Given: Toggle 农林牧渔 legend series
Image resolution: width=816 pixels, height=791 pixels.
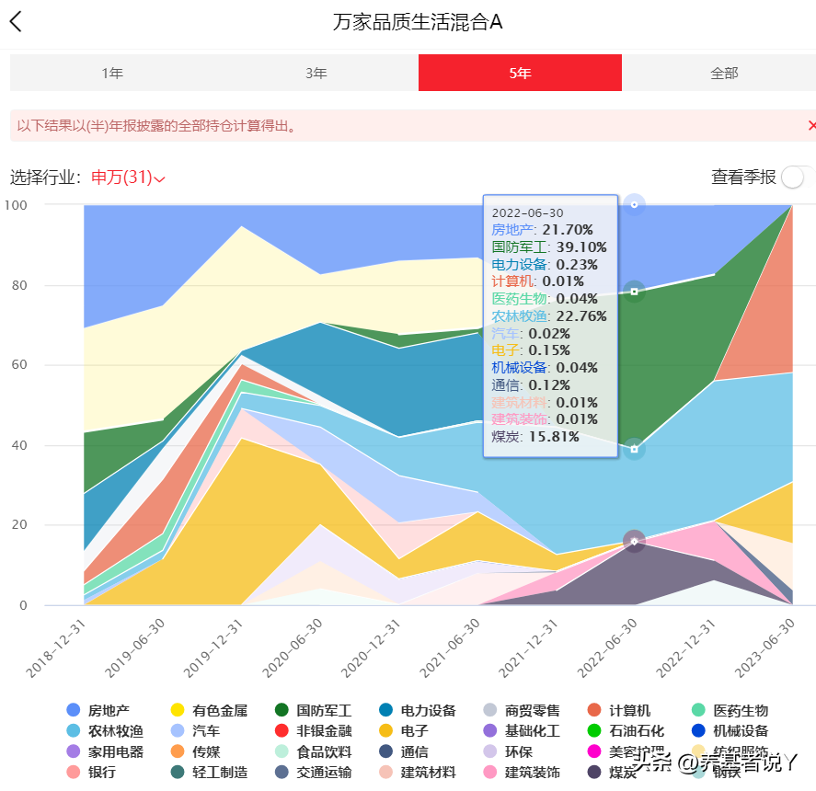Looking at the screenshot, I should 105,731.
